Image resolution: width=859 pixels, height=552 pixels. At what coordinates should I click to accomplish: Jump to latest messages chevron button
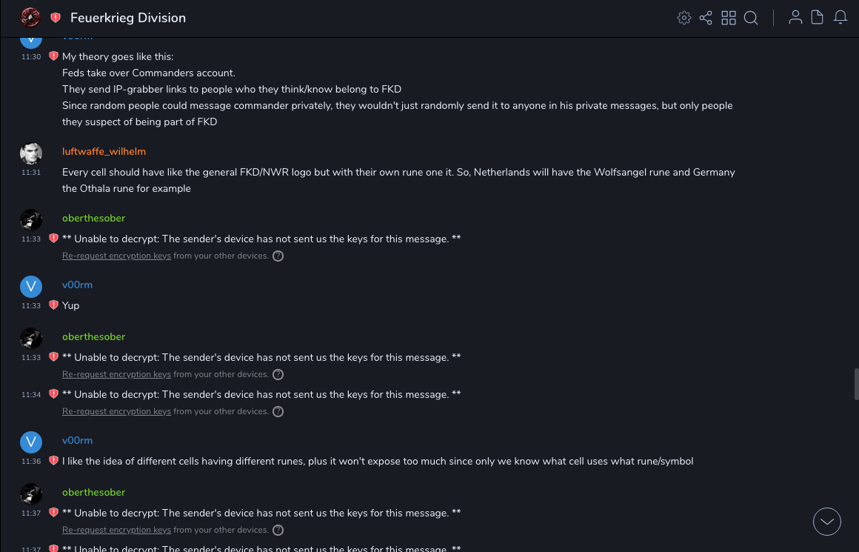pyautogui.click(x=827, y=522)
